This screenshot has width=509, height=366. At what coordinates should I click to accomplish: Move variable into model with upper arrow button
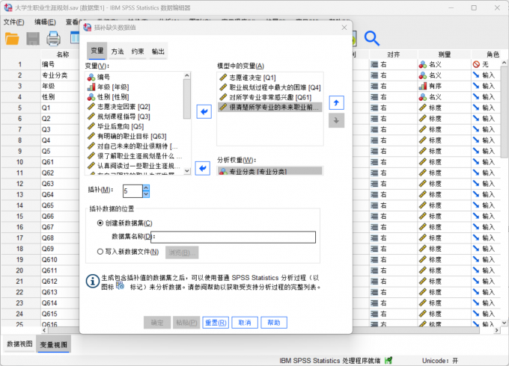[204, 112]
